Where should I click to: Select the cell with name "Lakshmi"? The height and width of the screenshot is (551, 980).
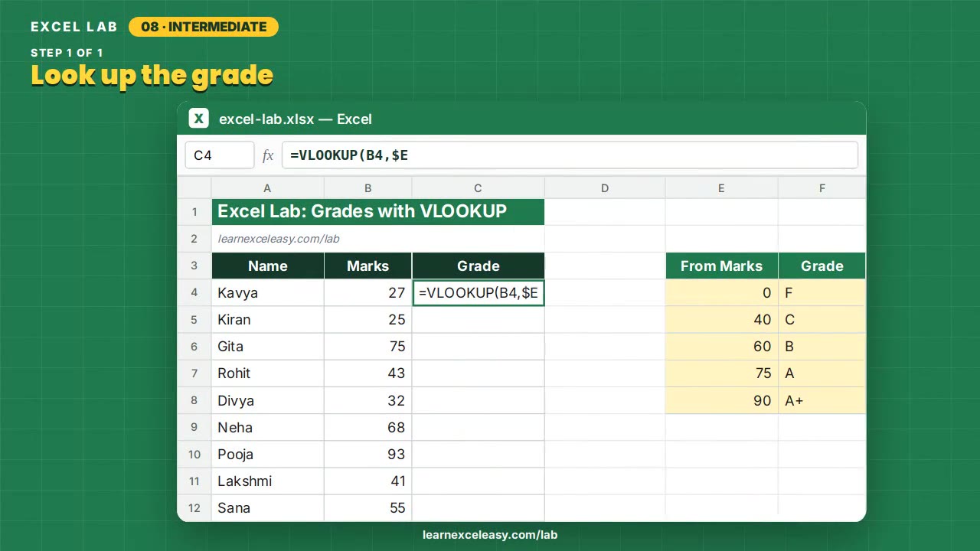(x=268, y=481)
